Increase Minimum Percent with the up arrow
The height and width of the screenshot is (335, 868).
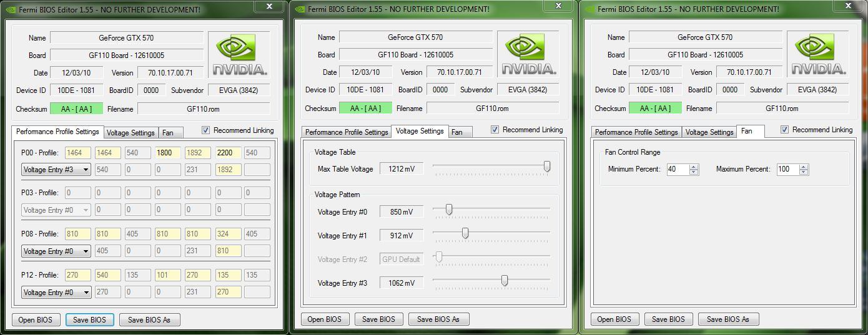[694, 167]
